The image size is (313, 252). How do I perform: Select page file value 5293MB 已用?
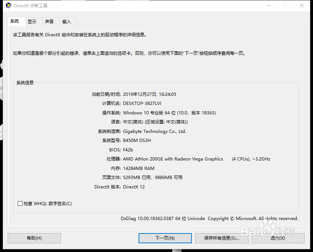(x=137, y=178)
